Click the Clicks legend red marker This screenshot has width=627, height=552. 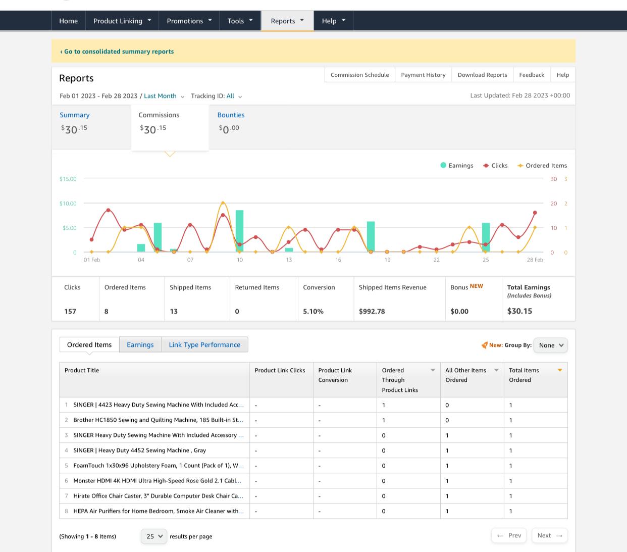[x=486, y=166]
